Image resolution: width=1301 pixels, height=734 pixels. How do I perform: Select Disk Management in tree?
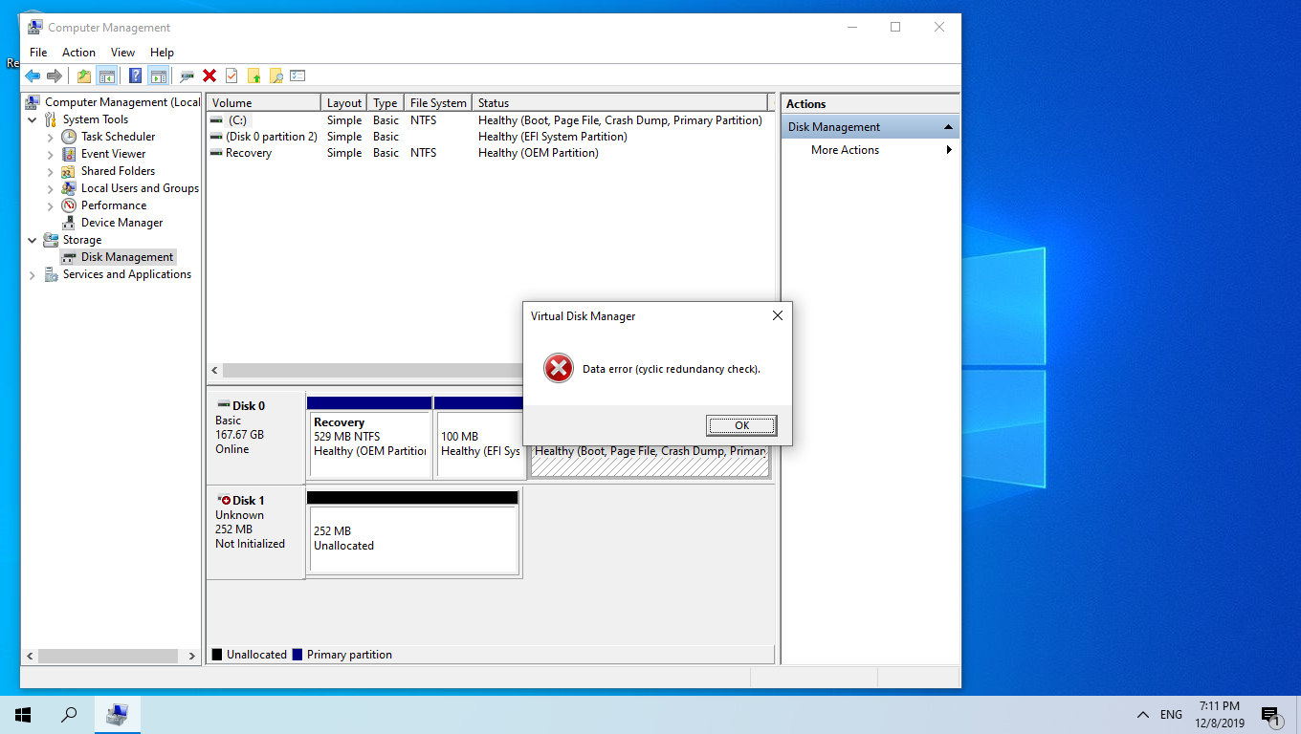[118, 257]
